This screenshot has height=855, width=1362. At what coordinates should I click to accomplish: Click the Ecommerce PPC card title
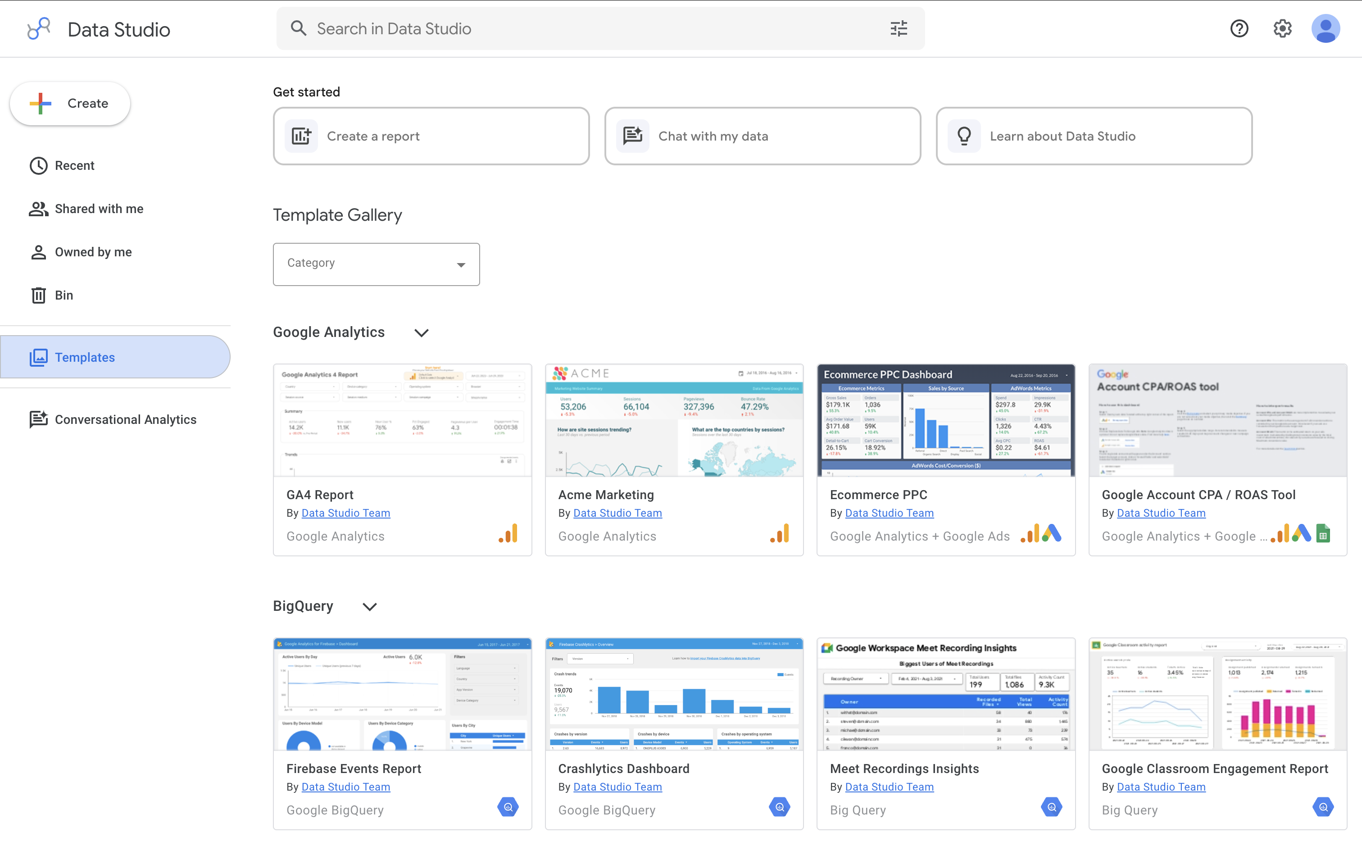tap(879, 495)
